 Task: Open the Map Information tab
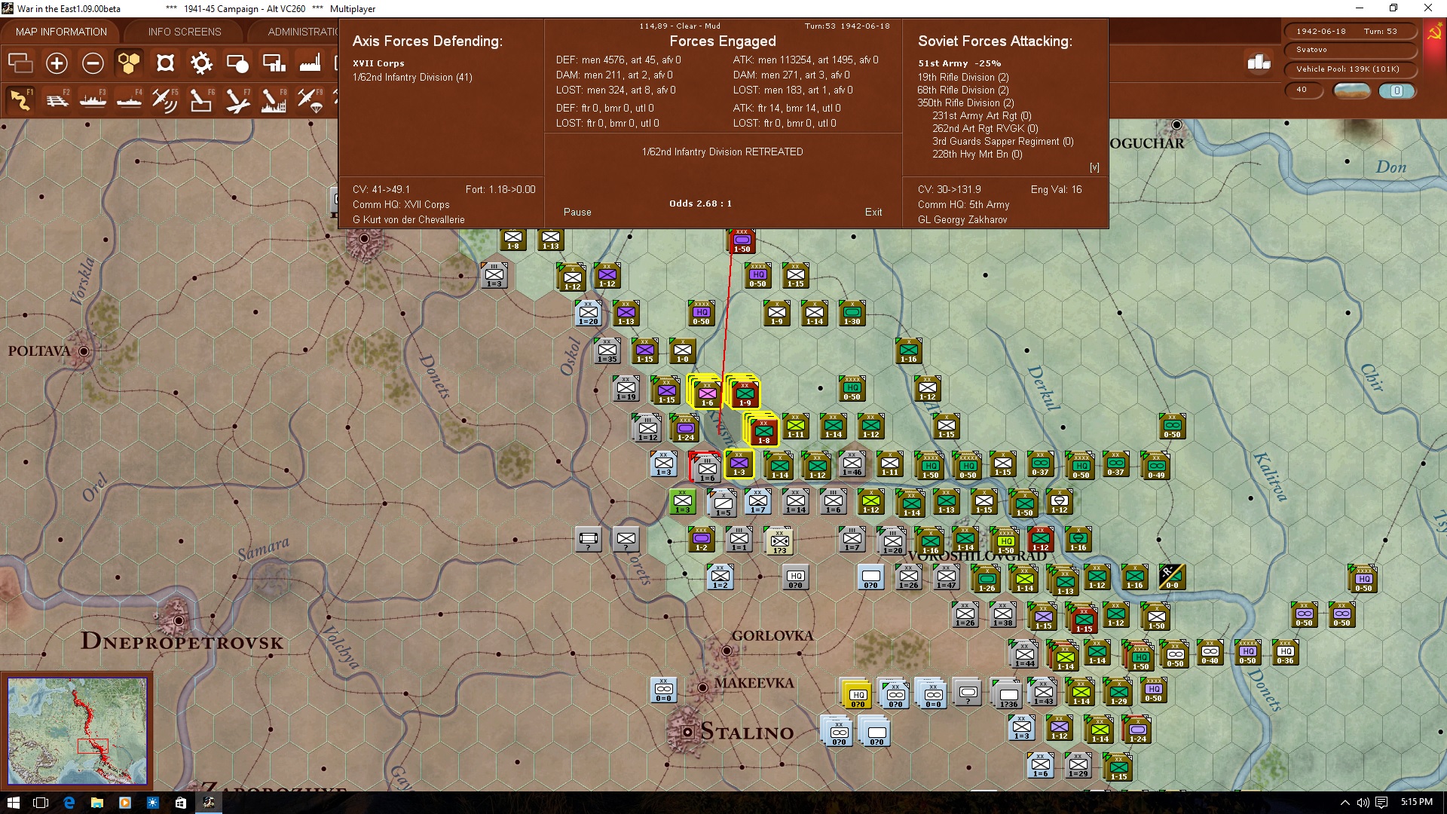pyautogui.click(x=61, y=32)
